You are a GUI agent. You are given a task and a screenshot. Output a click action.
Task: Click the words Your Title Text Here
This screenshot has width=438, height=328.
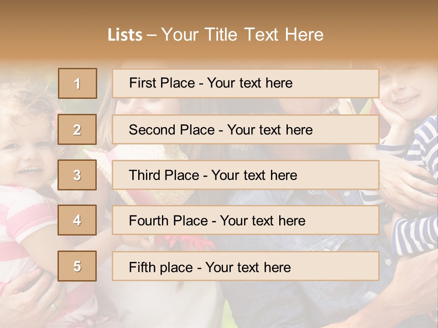click(242, 35)
